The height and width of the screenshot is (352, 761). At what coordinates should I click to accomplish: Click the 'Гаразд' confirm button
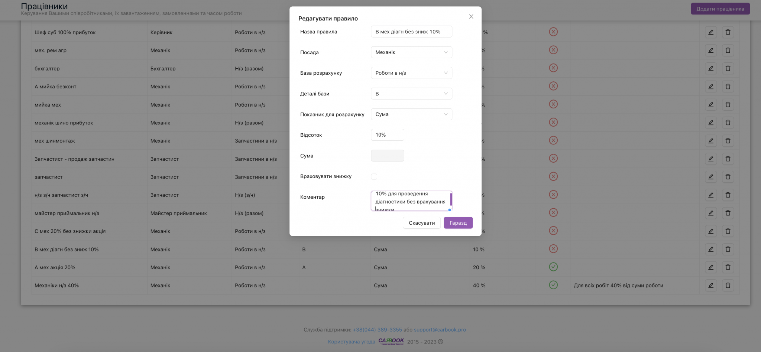[x=458, y=223]
